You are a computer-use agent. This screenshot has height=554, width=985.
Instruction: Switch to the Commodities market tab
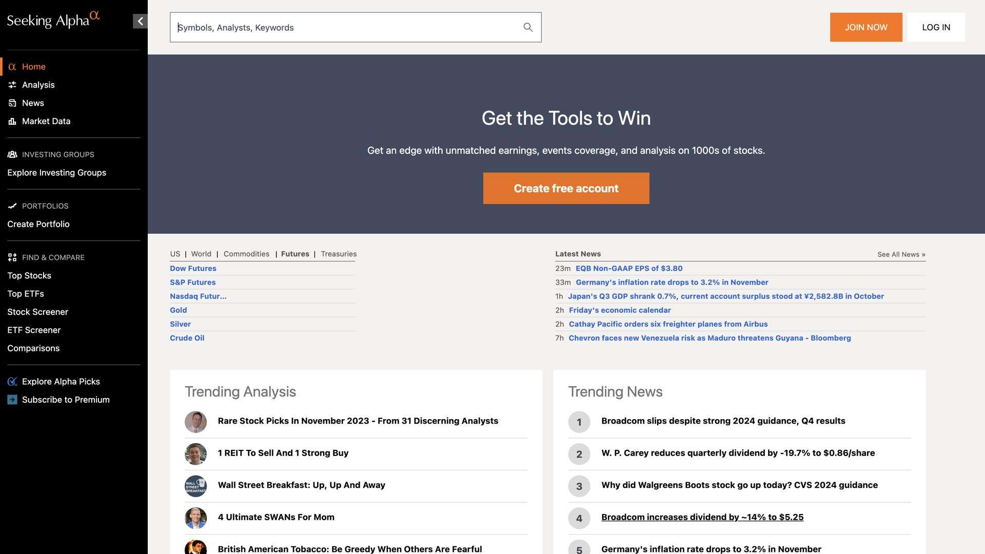[246, 254]
